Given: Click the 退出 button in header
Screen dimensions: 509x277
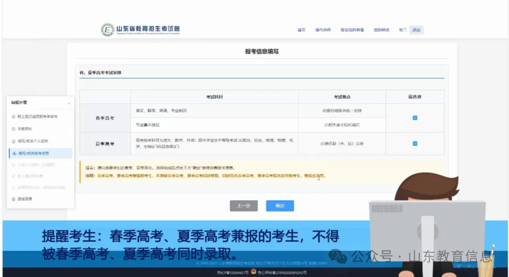Looking at the screenshot, I should [416, 30].
